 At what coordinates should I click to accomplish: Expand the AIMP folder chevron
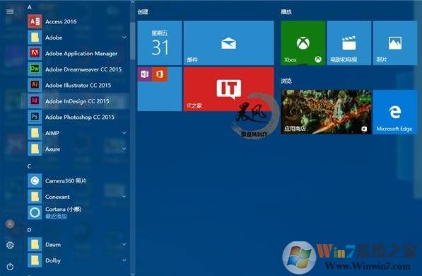click(124, 133)
